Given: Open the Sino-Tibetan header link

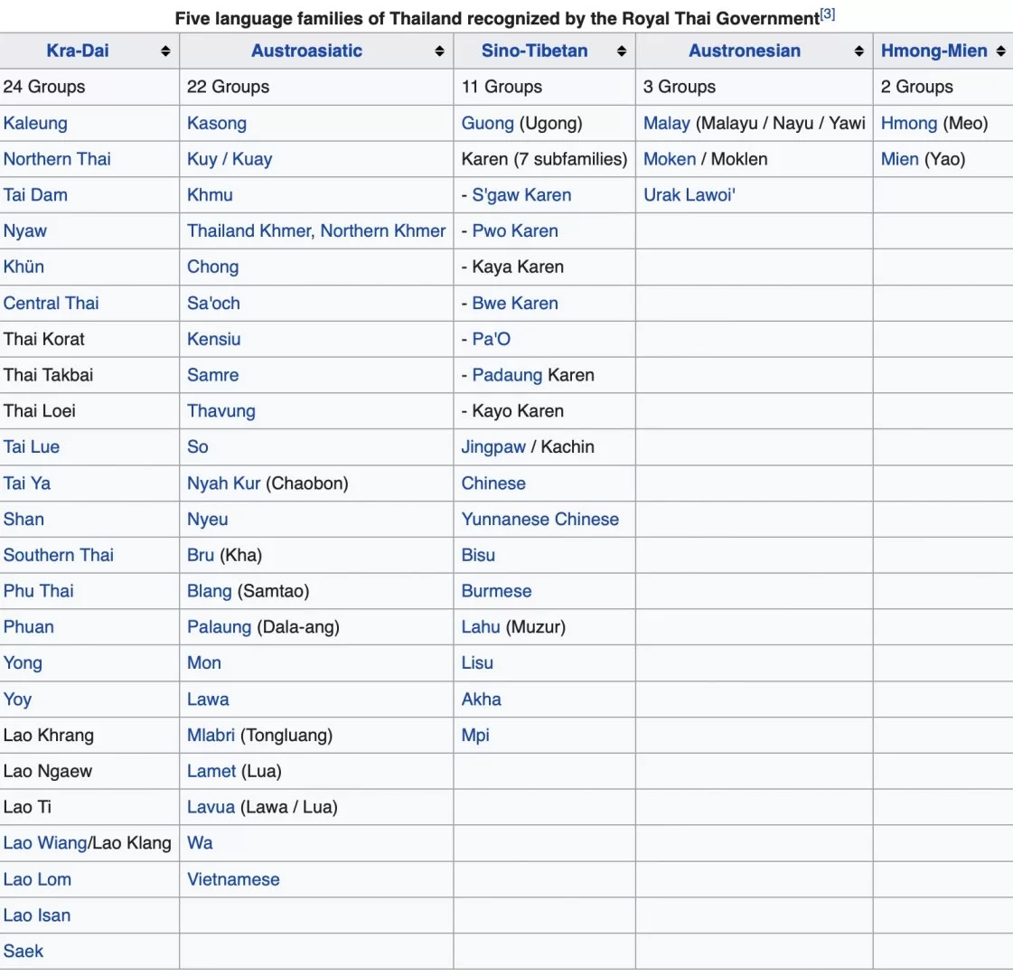Looking at the screenshot, I should click(534, 51).
